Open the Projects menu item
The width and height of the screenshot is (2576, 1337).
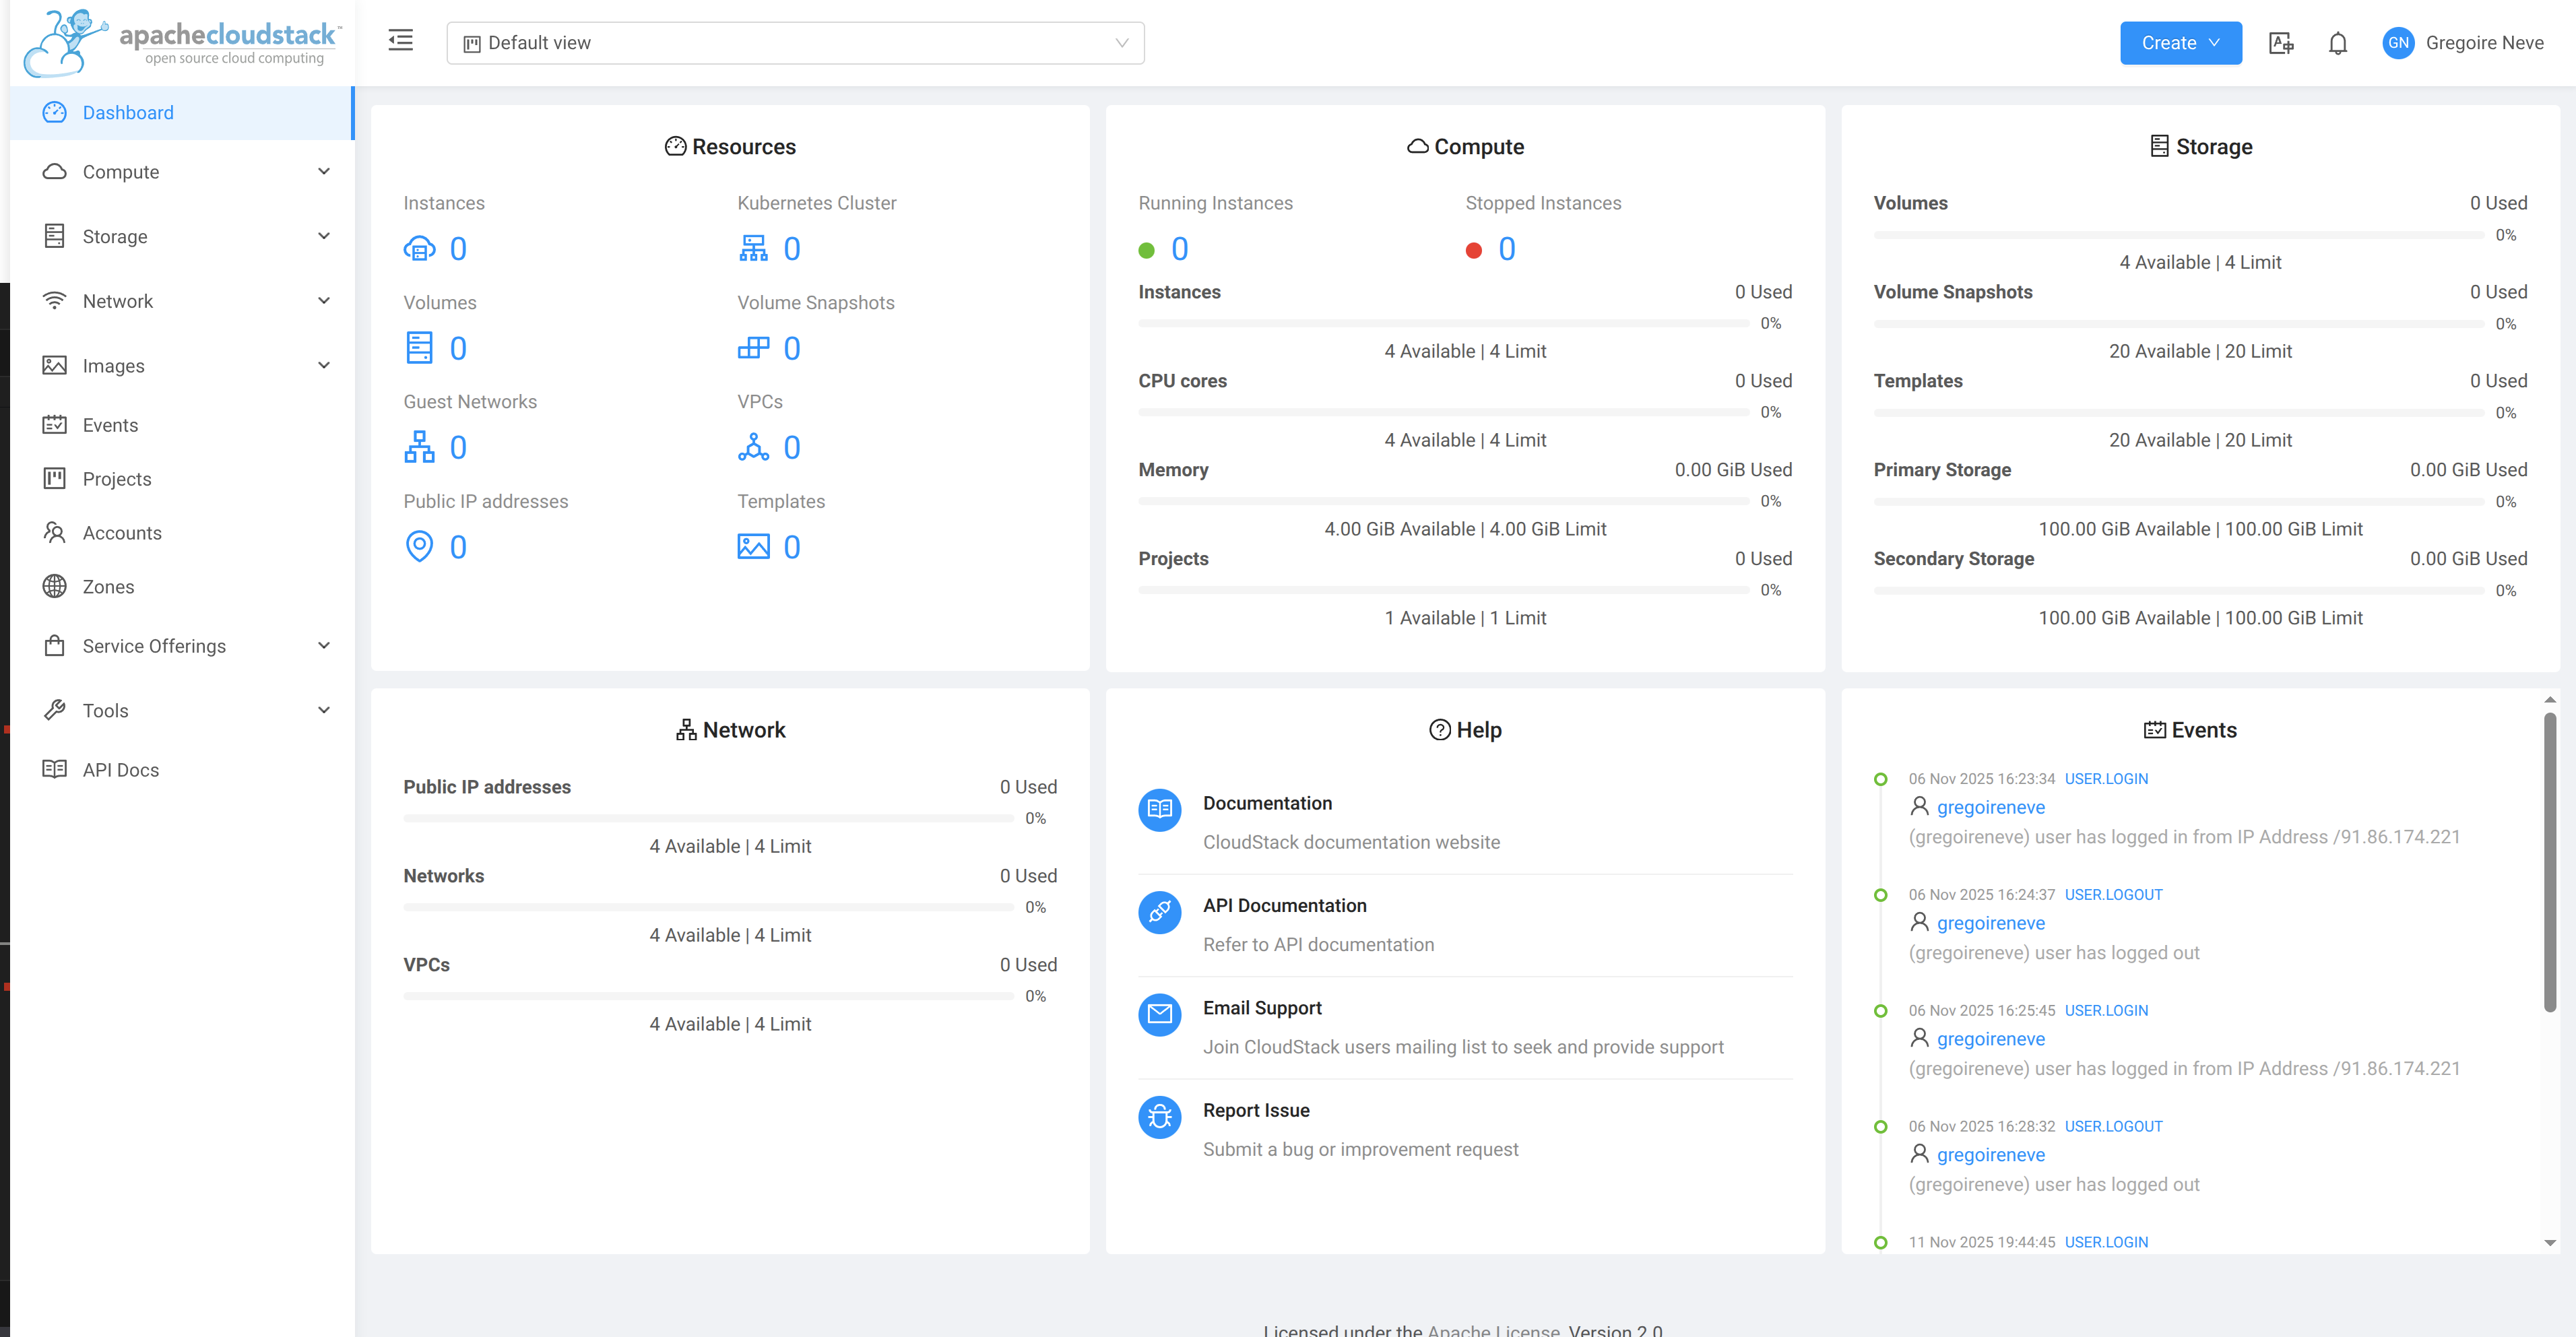(x=117, y=478)
